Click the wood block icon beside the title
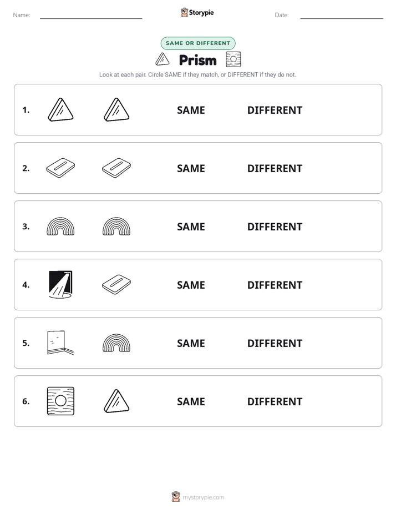The image size is (396, 513). click(x=233, y=59)
